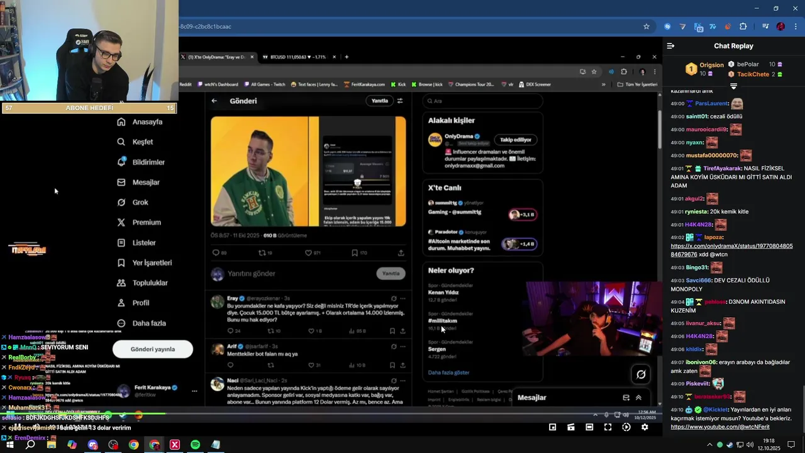Bookmark the post showing 170 saves
The height and width of the screenshot is (453, 805).
click(354, 253)
